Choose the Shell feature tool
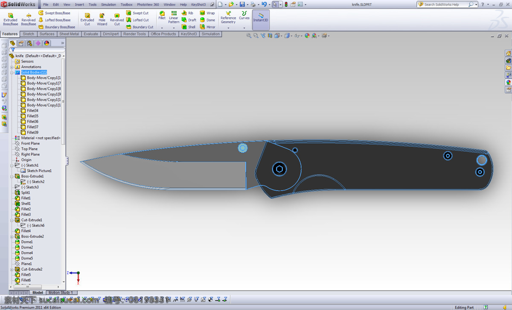 (x=188, y=27)
